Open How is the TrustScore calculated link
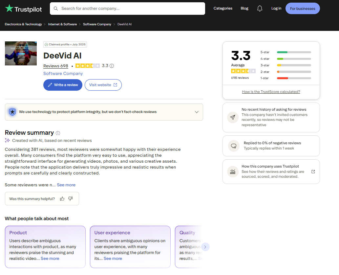 (x=271, y=92)
